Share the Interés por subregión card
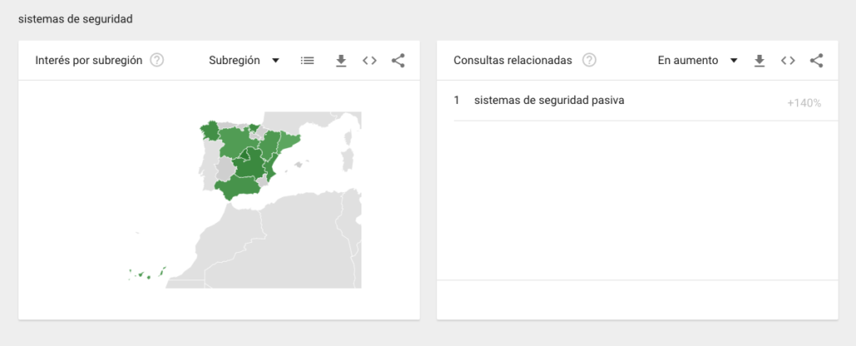 pyautogui.click(x=398, y=61)
